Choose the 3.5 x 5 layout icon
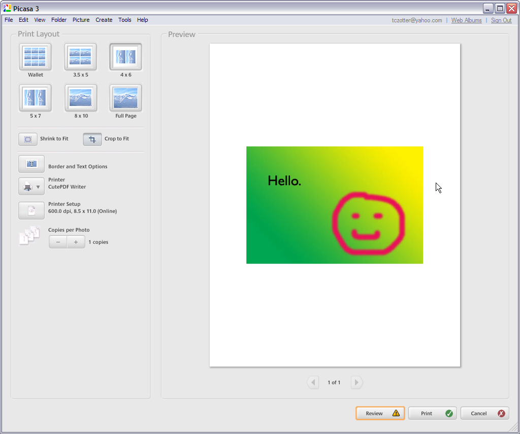Viewport: 520px width, 434px height. point(80,57)
